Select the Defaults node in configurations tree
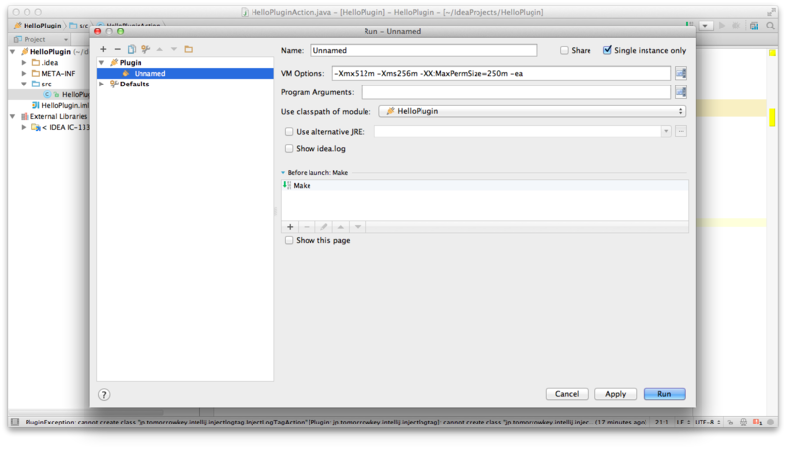The width and height of the screenshot is (786, 452). pos(135,85)
